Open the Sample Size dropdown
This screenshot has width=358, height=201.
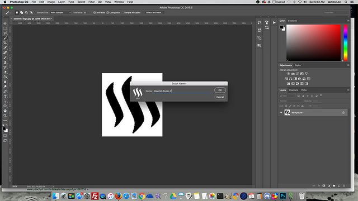(x=60, y=12)
